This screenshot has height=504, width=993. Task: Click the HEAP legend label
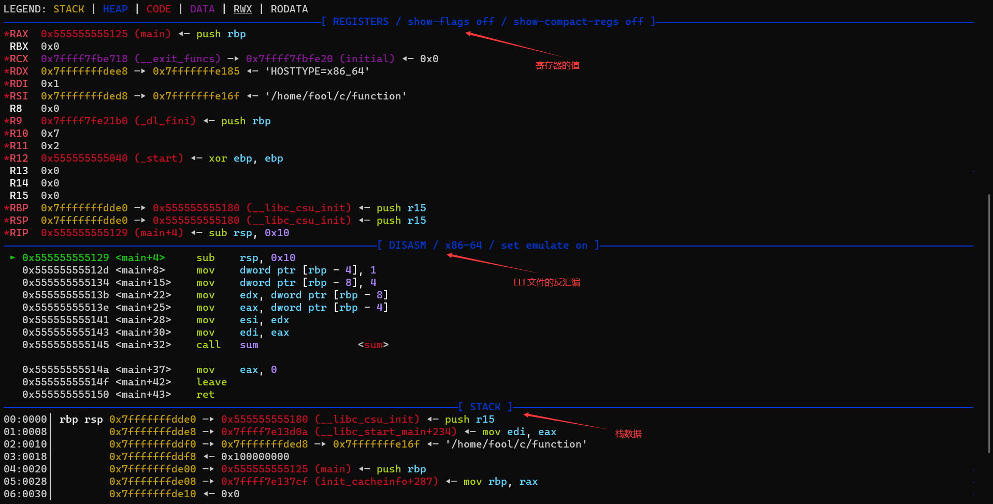(115, 9)
